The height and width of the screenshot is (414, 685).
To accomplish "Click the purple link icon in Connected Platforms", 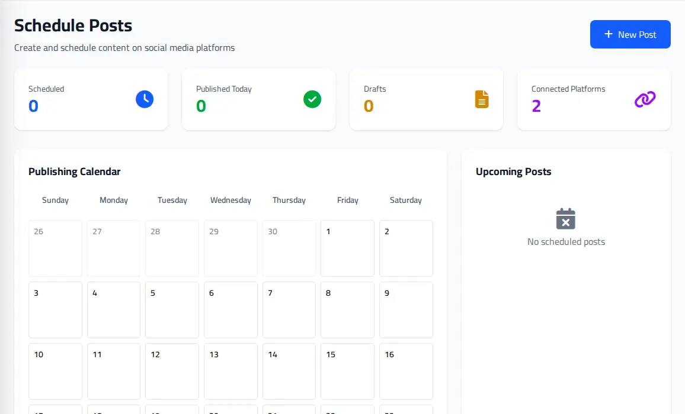I will (x=645, y=99).
